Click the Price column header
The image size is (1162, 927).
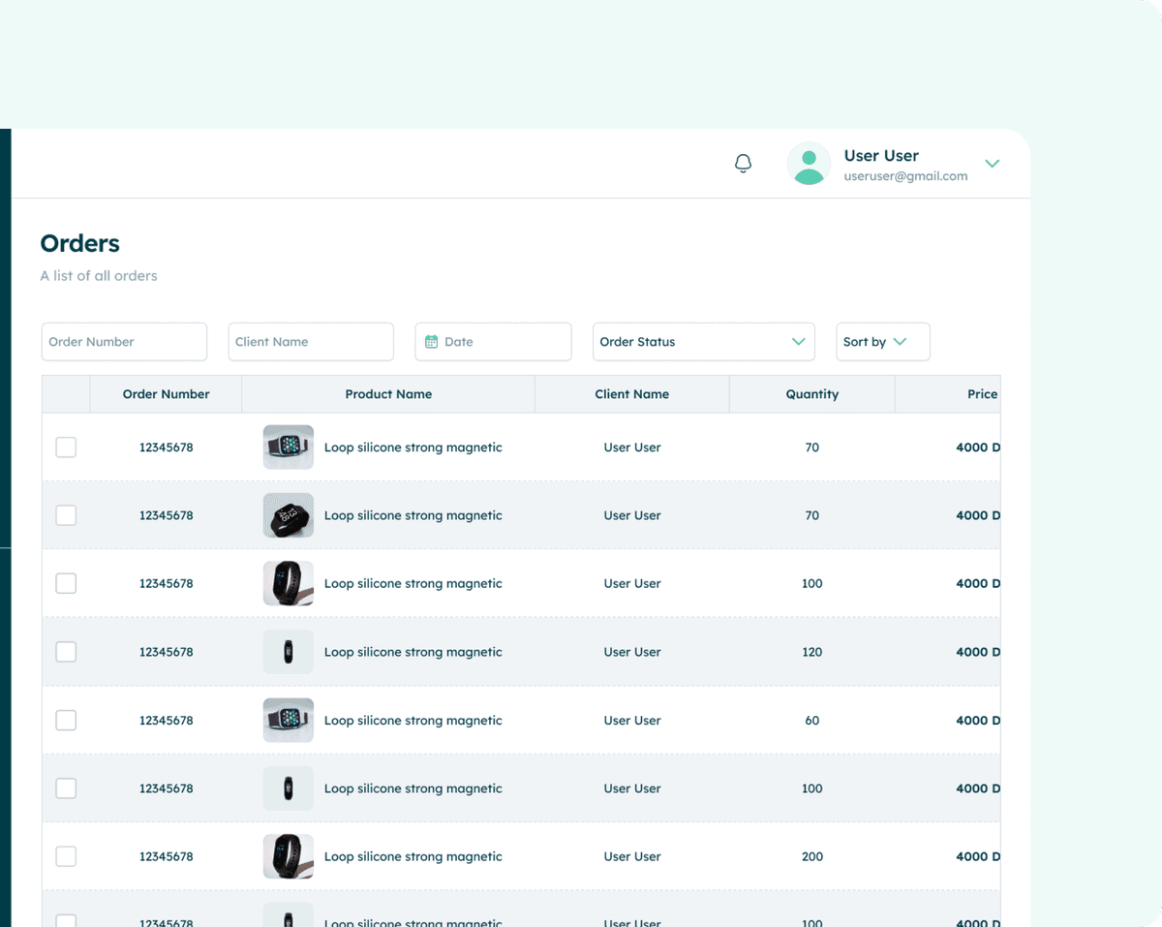[x=982, y=393]
